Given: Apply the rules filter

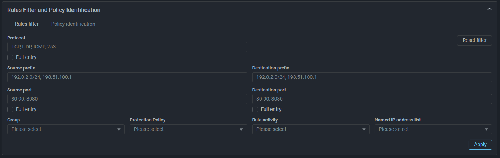Looking at the screenshot, I should (480, 144).
